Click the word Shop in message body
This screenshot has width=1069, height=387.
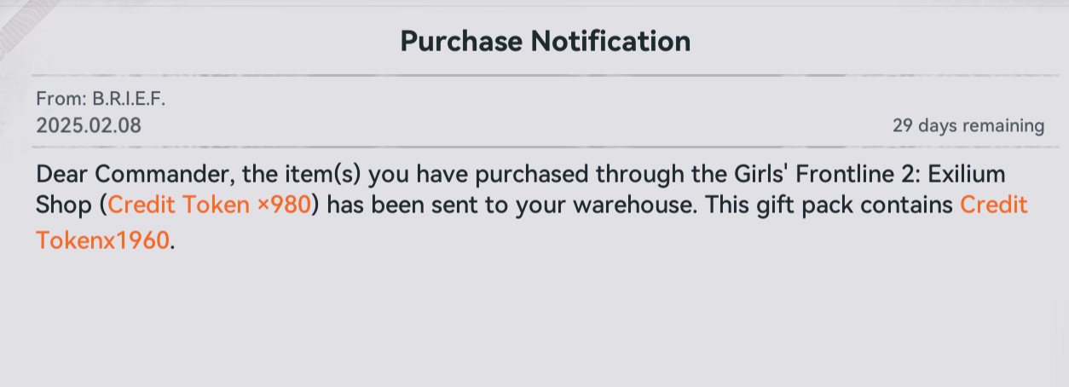[x=65, y=206]
